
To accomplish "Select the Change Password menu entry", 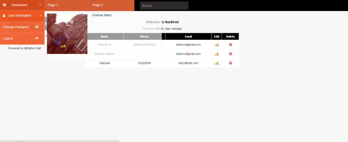I will point(22,27).
